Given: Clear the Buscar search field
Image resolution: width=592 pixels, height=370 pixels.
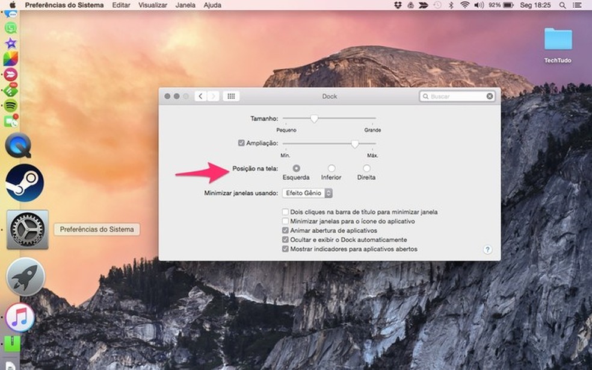Looking at the screenshot, I should pyautogui.click(x=490, y=96).
